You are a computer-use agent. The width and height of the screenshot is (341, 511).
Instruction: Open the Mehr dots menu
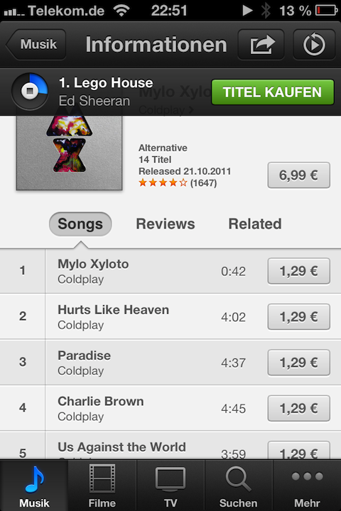(x=307, y=485)
